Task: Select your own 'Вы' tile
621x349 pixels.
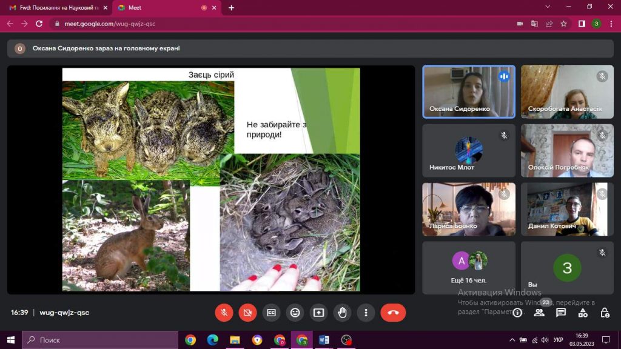Action: coord(567,268)
